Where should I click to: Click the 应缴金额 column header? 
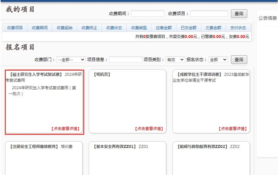click(164, 28)
